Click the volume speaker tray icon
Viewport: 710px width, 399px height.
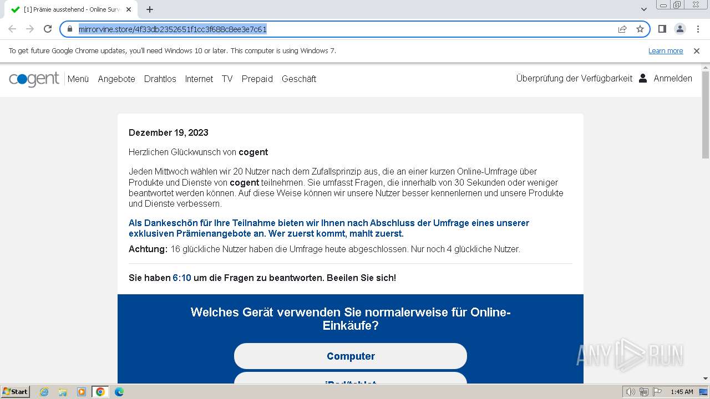pyautogui.click(x=631, y=392)
